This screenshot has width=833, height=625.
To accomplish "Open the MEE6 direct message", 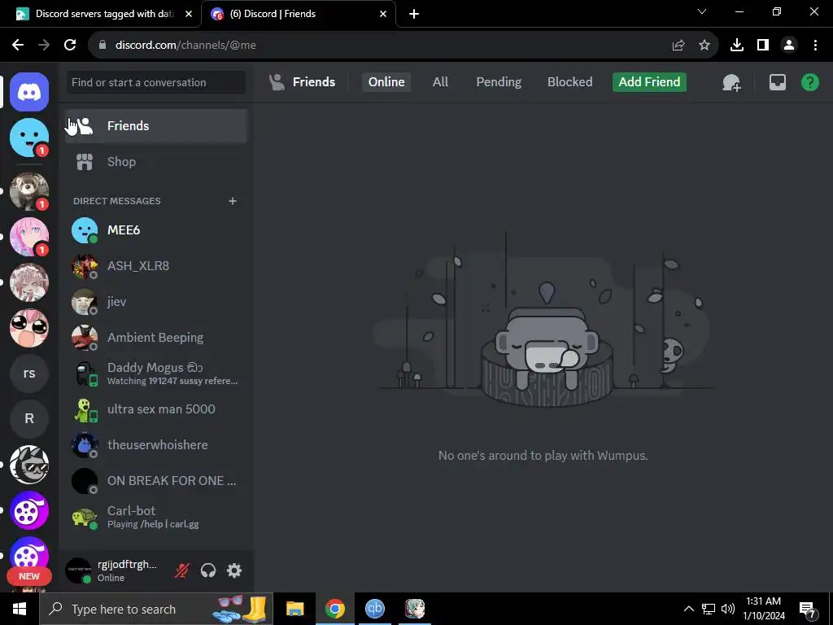I will pyautogui.click(x=156, y=230).
